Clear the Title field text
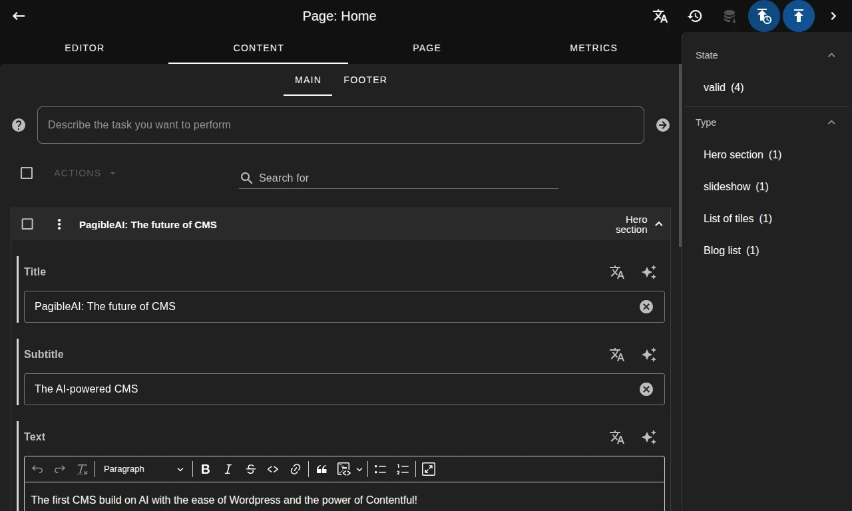852x511 pixels. (646, 307)
